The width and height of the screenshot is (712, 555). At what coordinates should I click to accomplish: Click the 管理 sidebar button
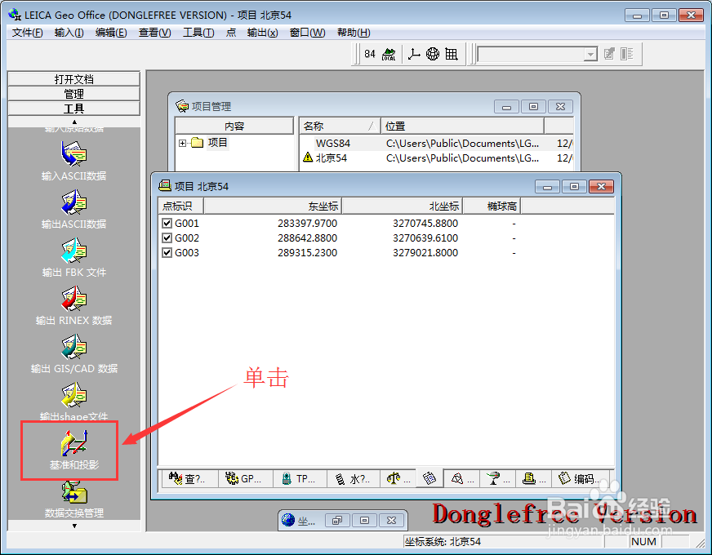tap(73, 94)
